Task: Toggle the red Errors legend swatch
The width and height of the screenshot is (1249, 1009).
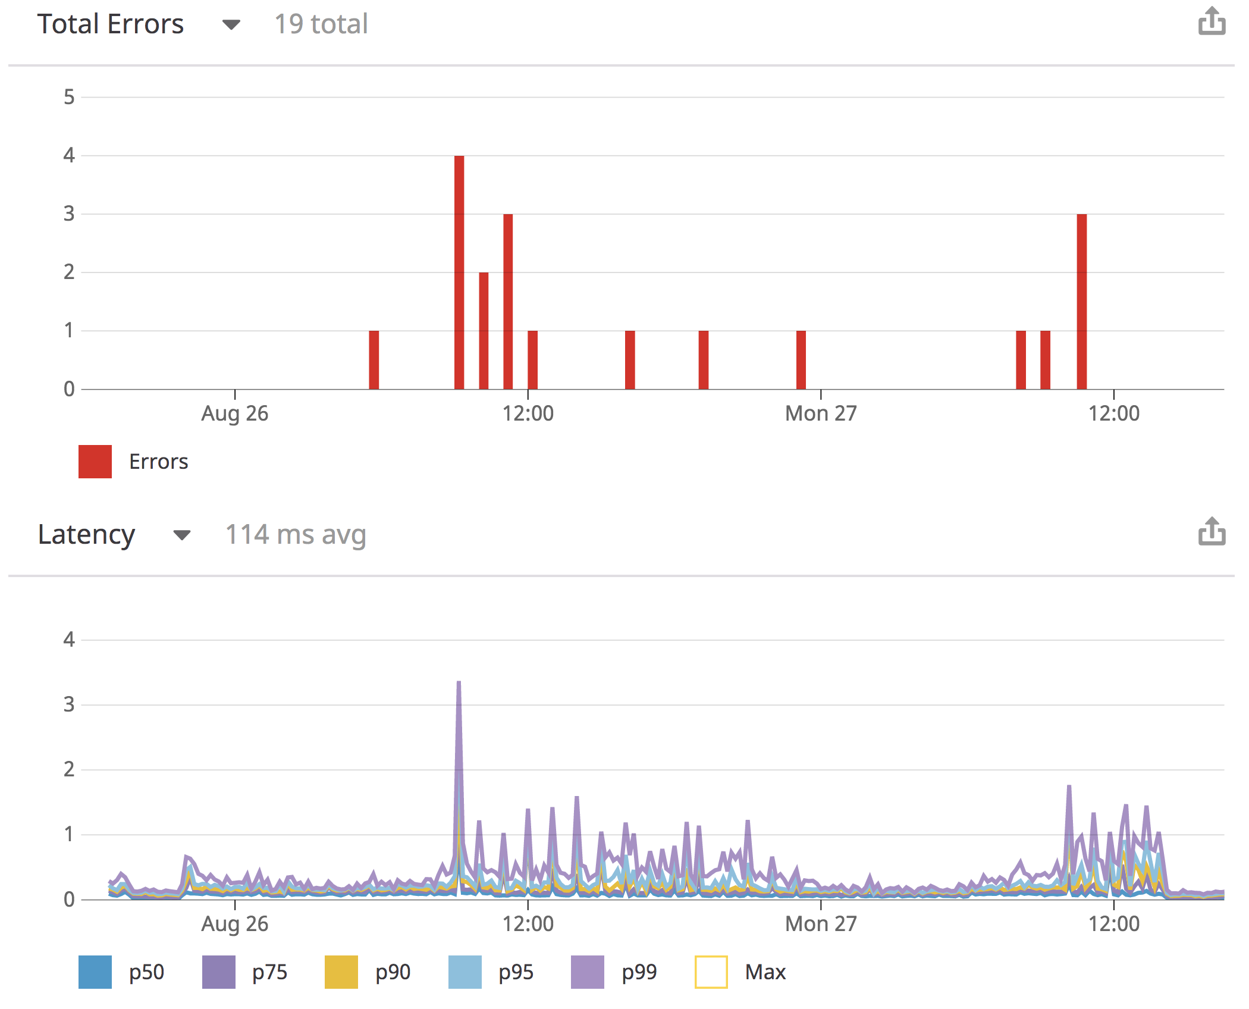Action: coord(95,462)
